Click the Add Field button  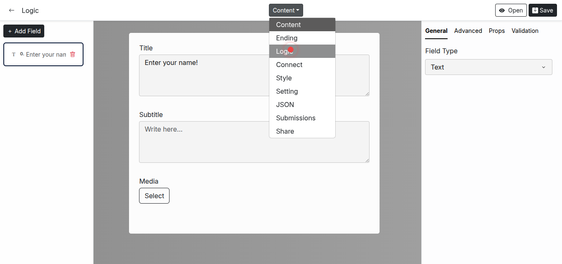(x=24, y=31)
